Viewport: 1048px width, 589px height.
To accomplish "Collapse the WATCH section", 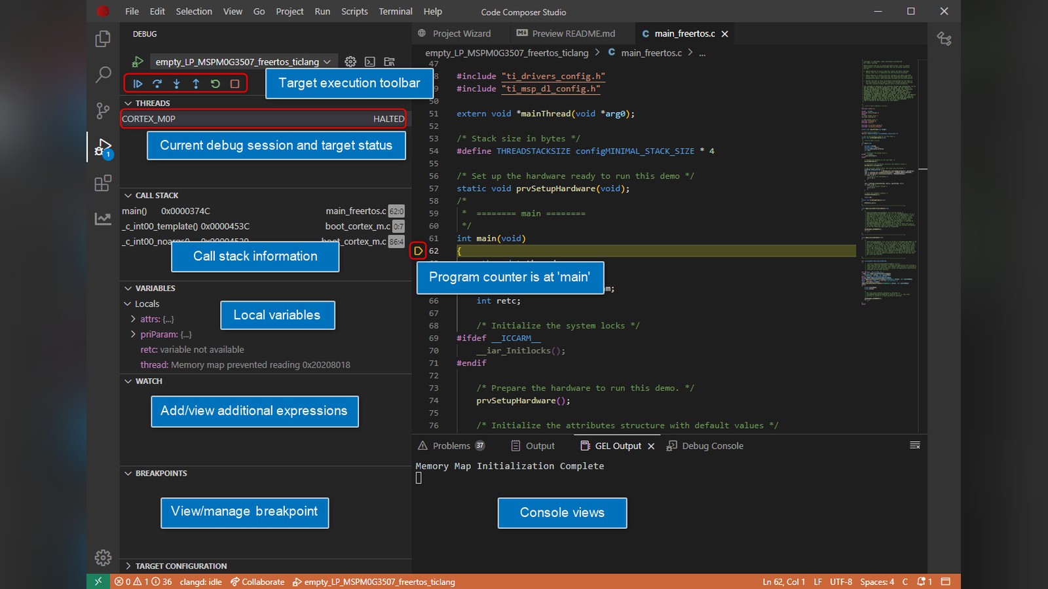I will point(128,381).
